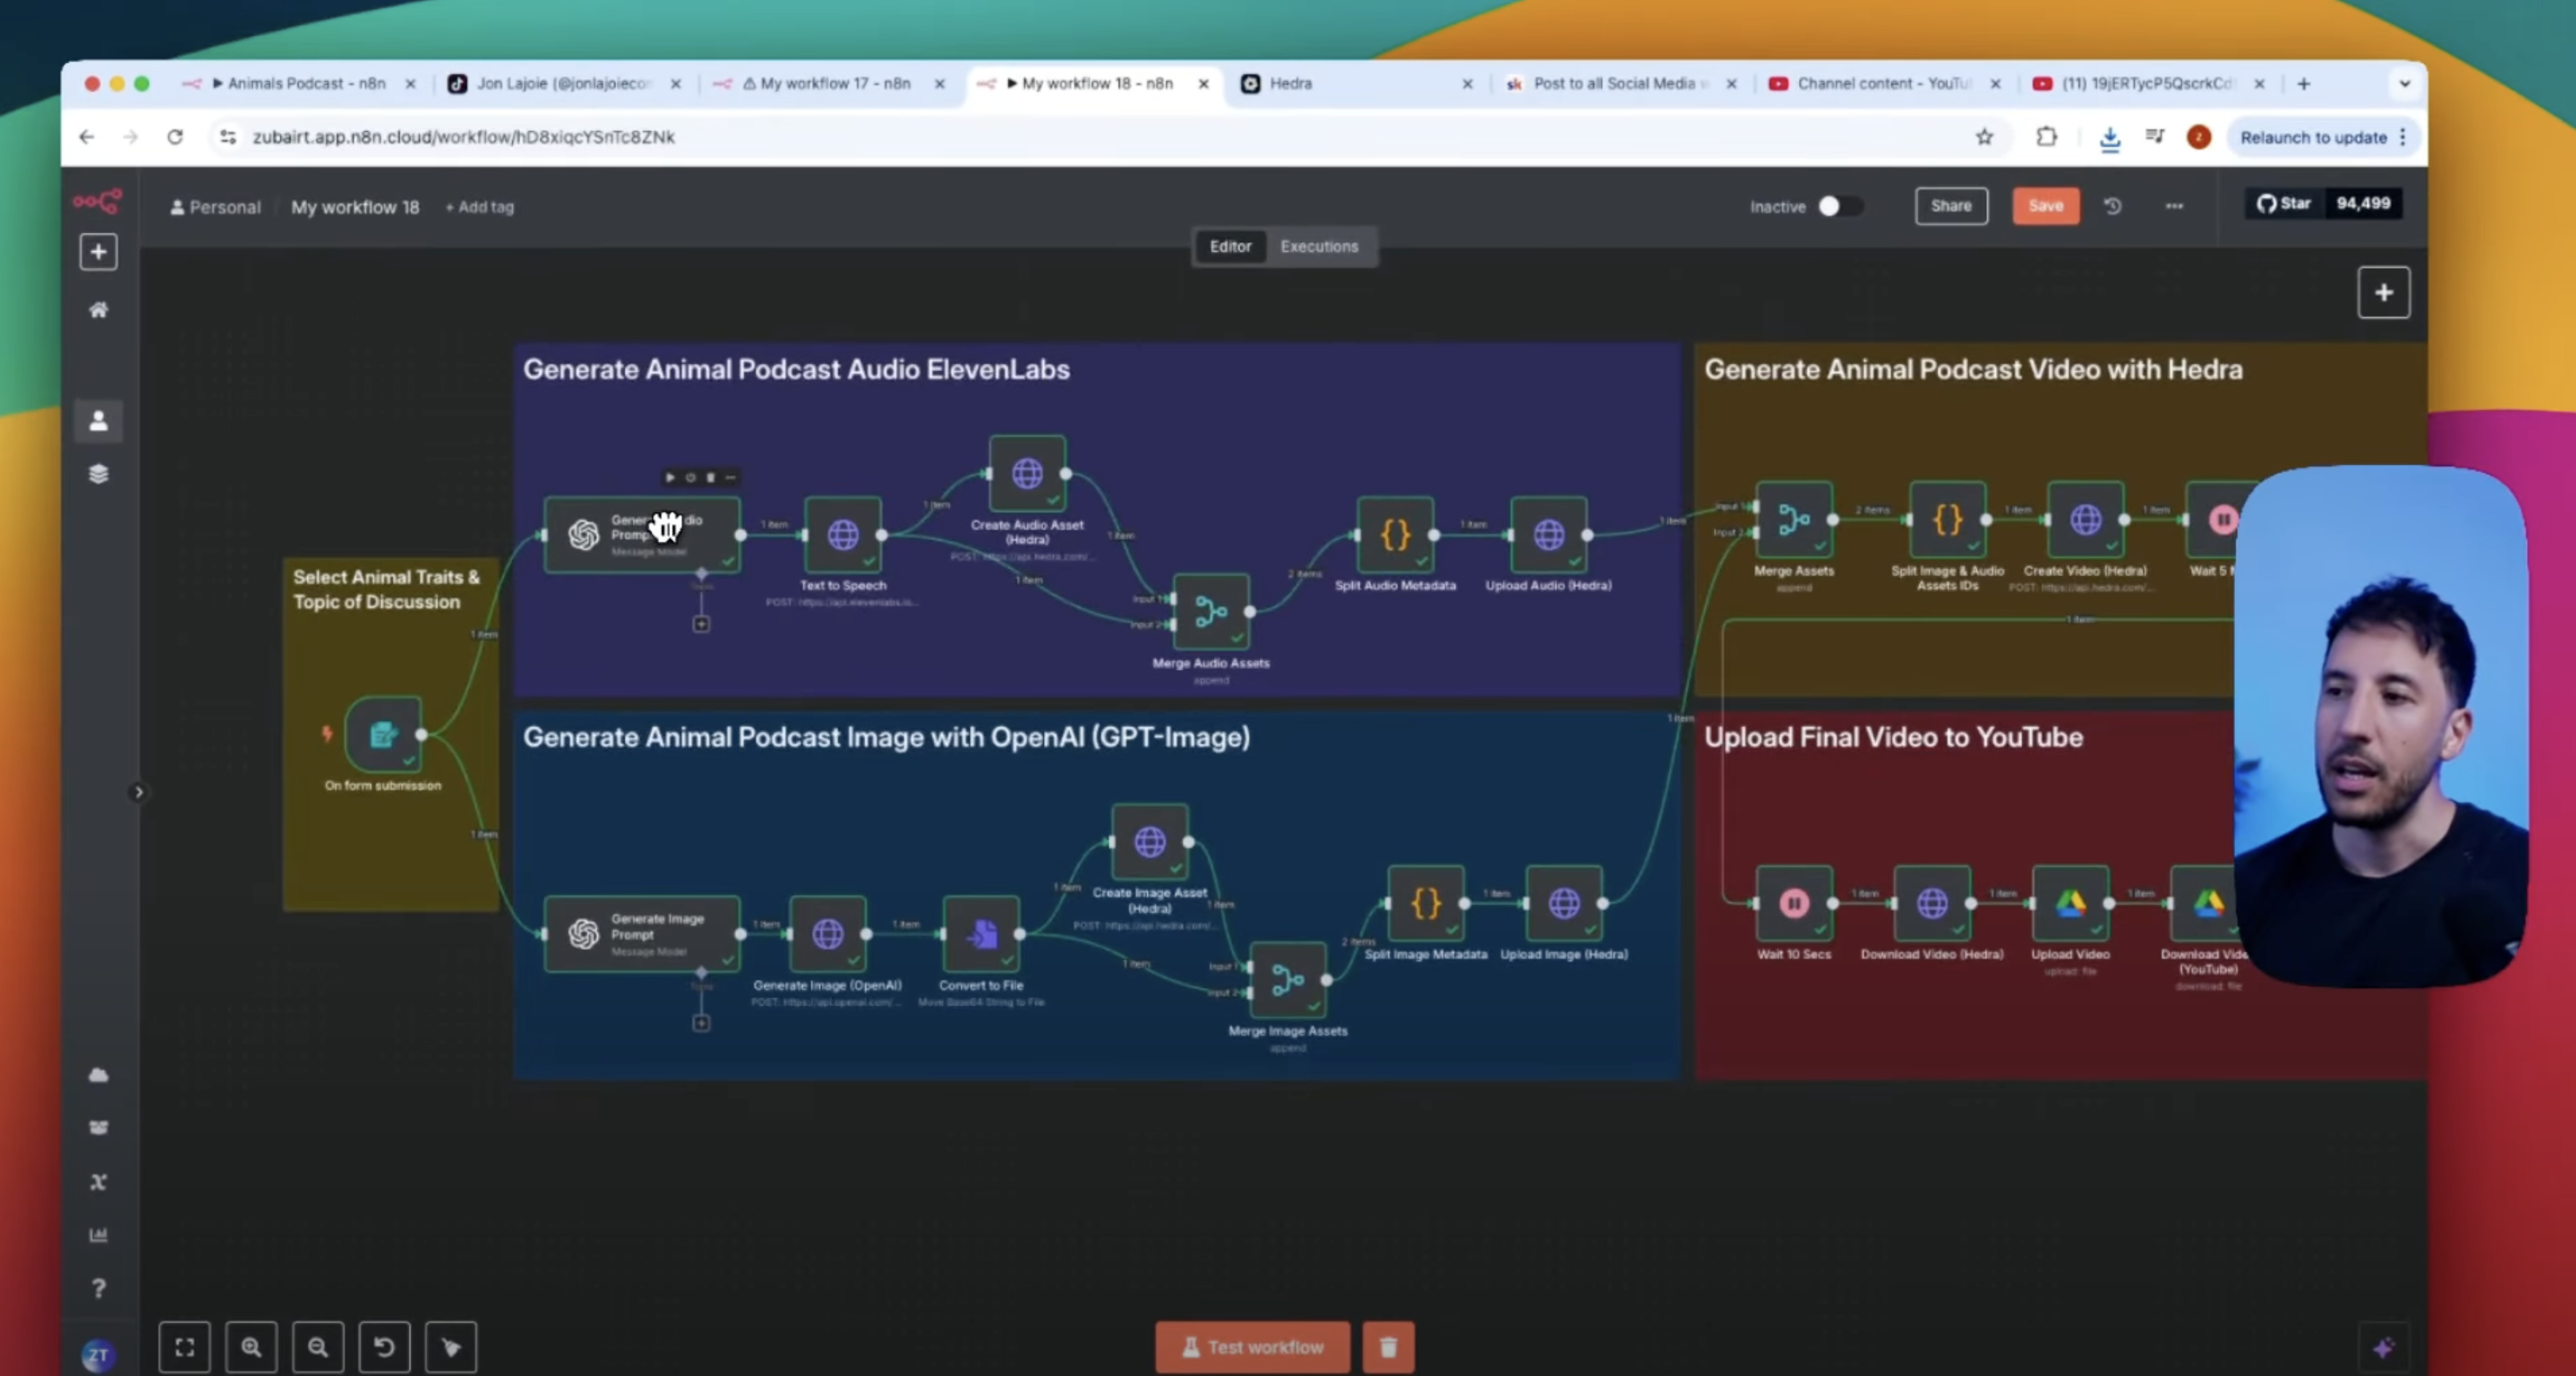
Task: Click the zoom in canvas button
Action: 251,1347
